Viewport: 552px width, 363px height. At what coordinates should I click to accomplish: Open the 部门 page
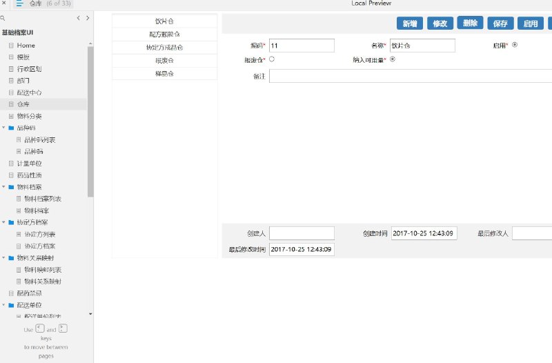point(23,81)
